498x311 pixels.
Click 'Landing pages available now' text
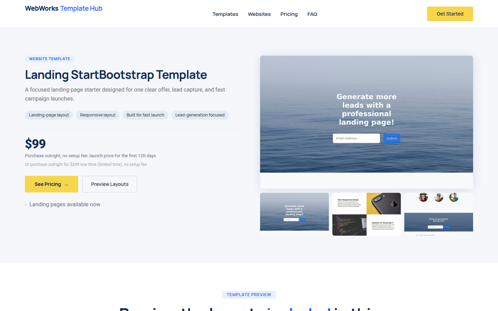[65, 205]
